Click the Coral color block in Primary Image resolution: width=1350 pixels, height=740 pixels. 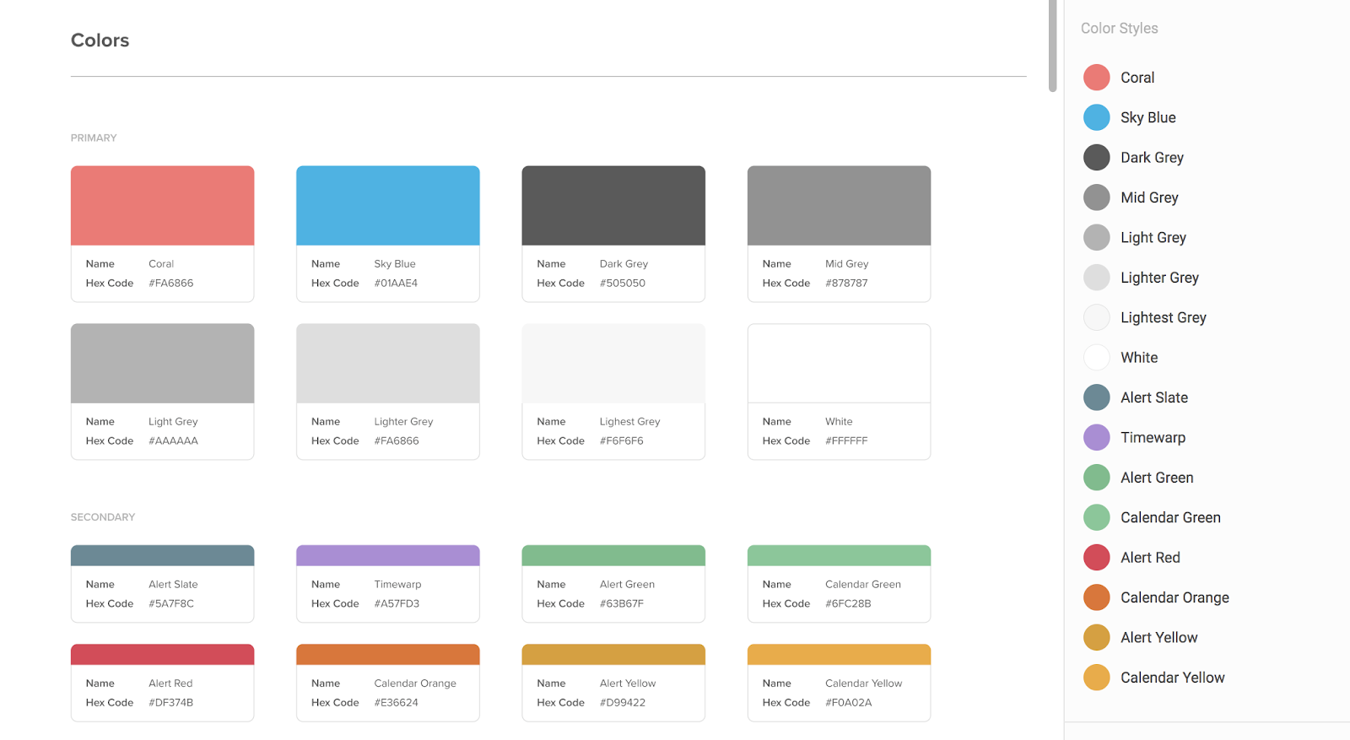(x=162, y=206)
